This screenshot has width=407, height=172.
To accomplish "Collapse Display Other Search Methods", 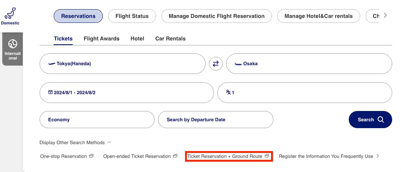I will [109, 142].
